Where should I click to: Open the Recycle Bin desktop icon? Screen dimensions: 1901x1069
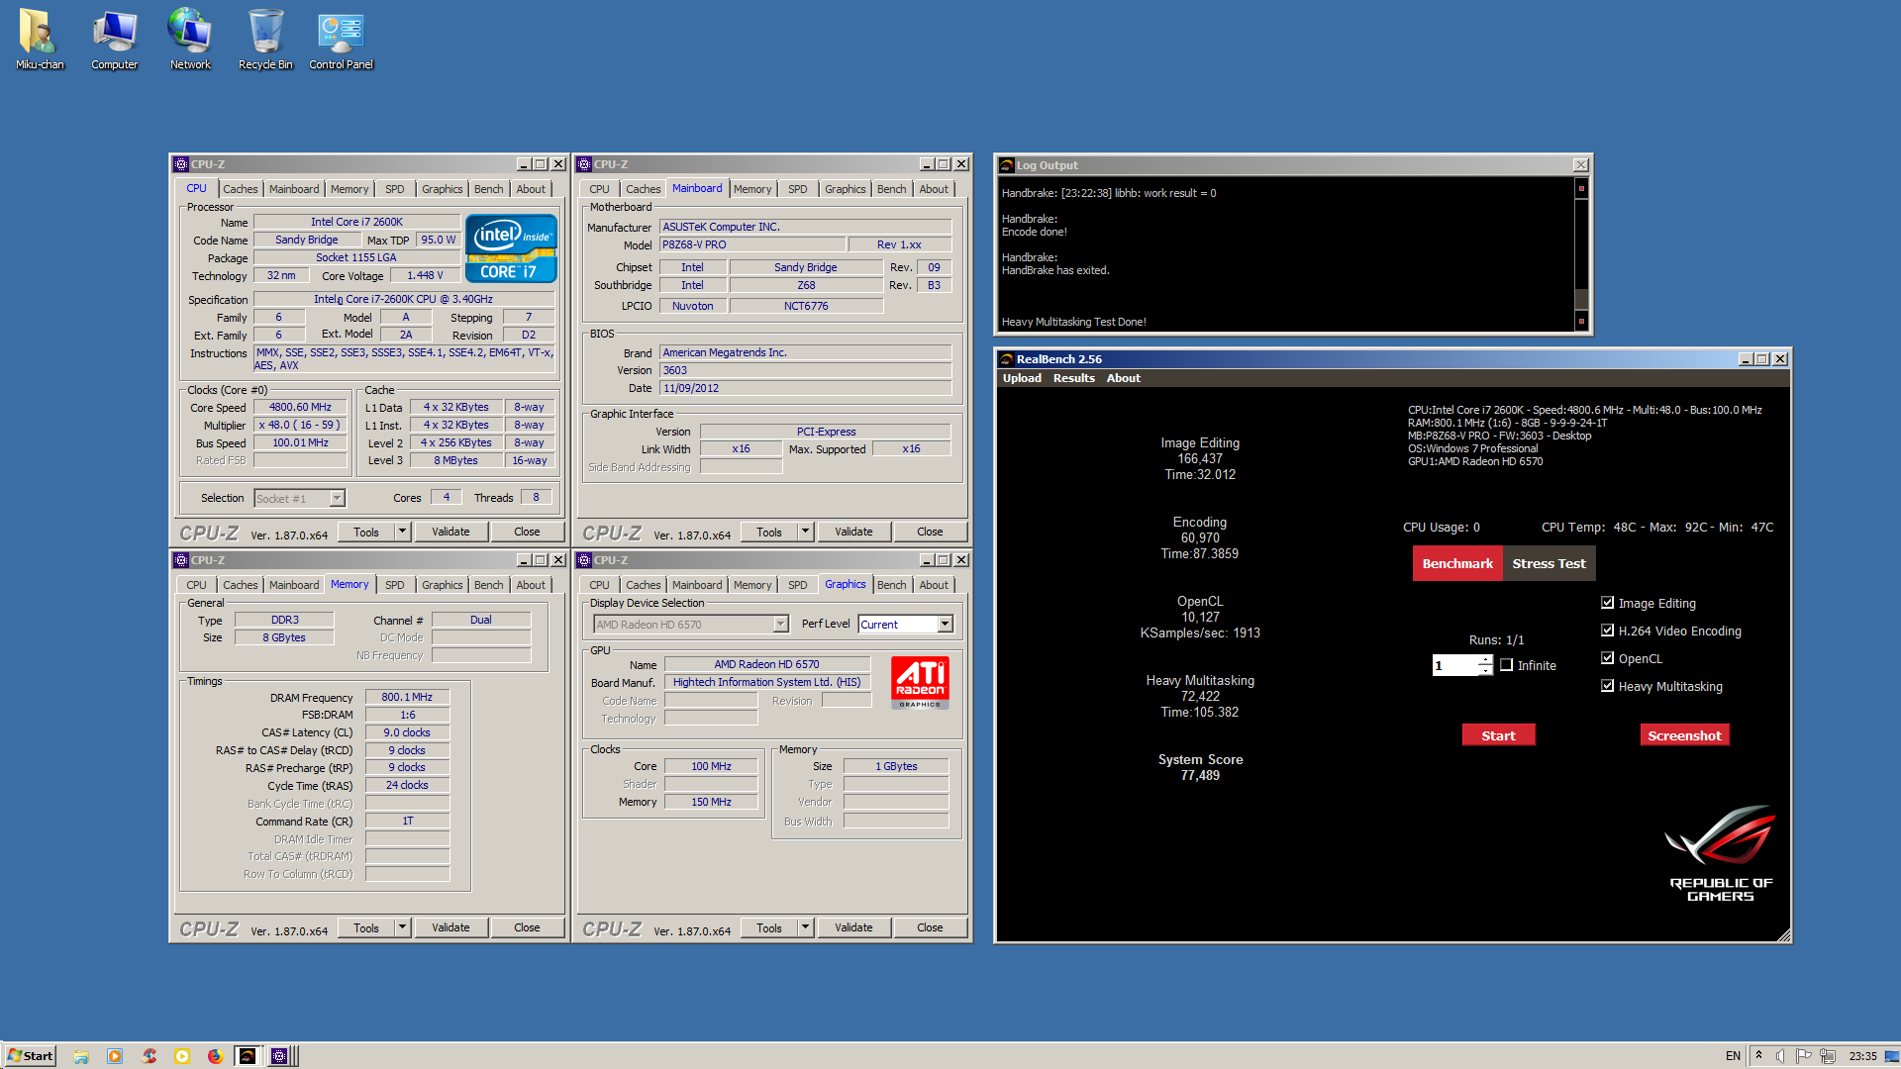tap(265, 40)
